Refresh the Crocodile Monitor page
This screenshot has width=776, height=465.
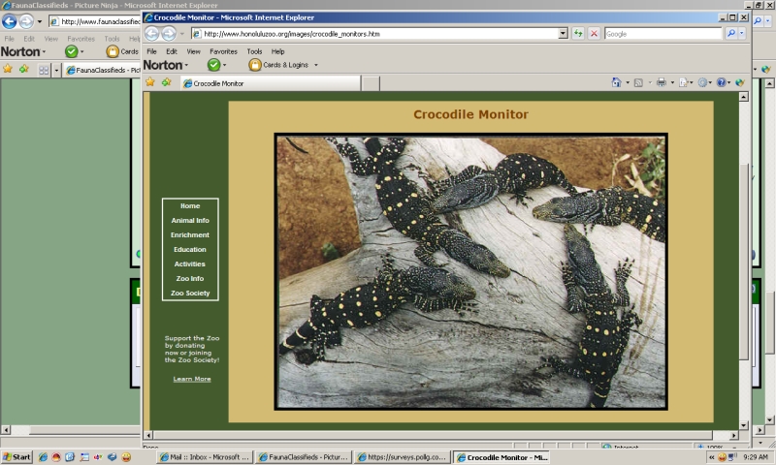click(x=577, y=34)
